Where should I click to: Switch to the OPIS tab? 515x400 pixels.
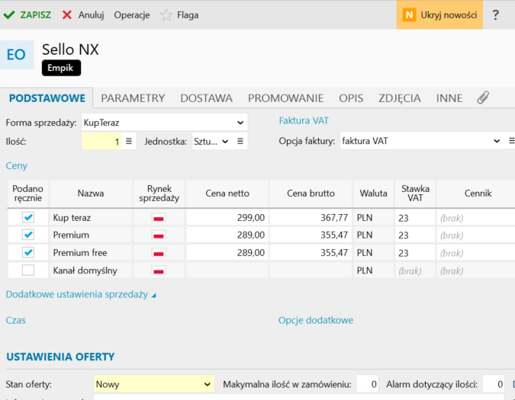351,98
